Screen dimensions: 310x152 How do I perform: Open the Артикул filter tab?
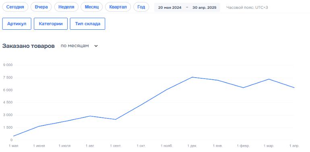17,24
